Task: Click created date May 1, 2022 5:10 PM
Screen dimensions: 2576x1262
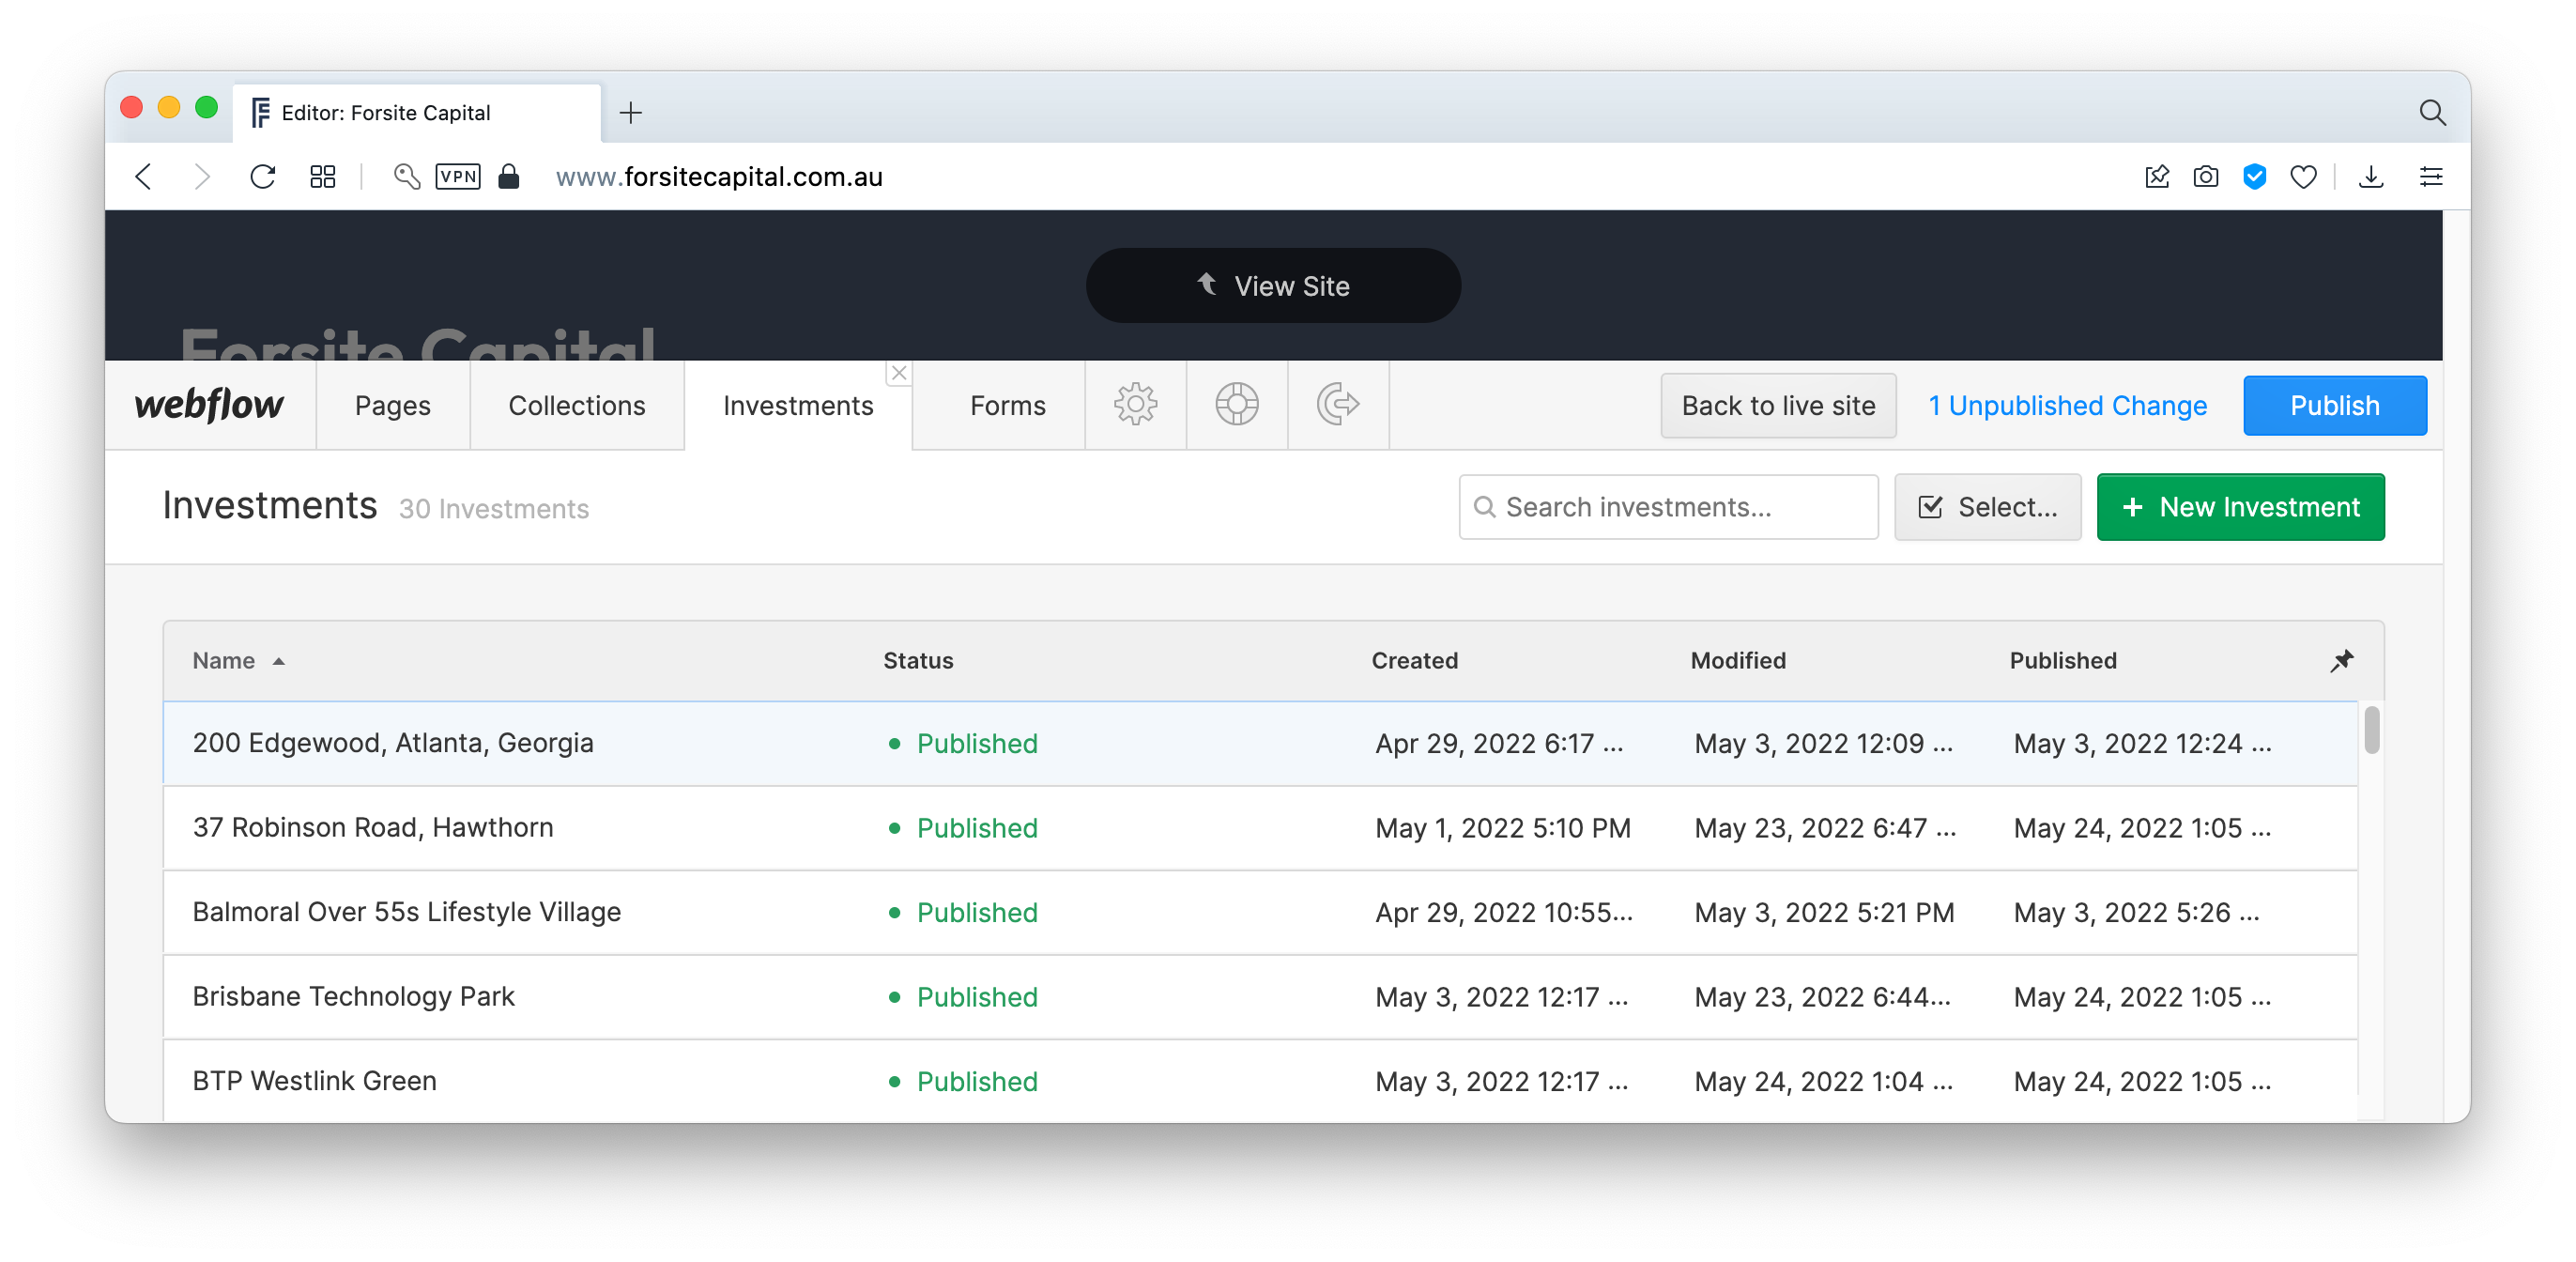Action: tap(1503, 828)
